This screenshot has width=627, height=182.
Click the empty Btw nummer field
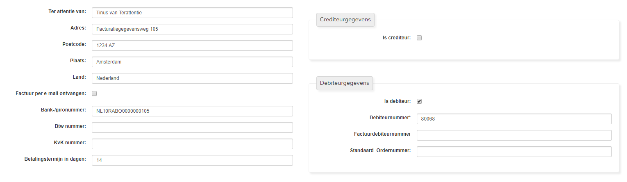click(x=192, y=127)
